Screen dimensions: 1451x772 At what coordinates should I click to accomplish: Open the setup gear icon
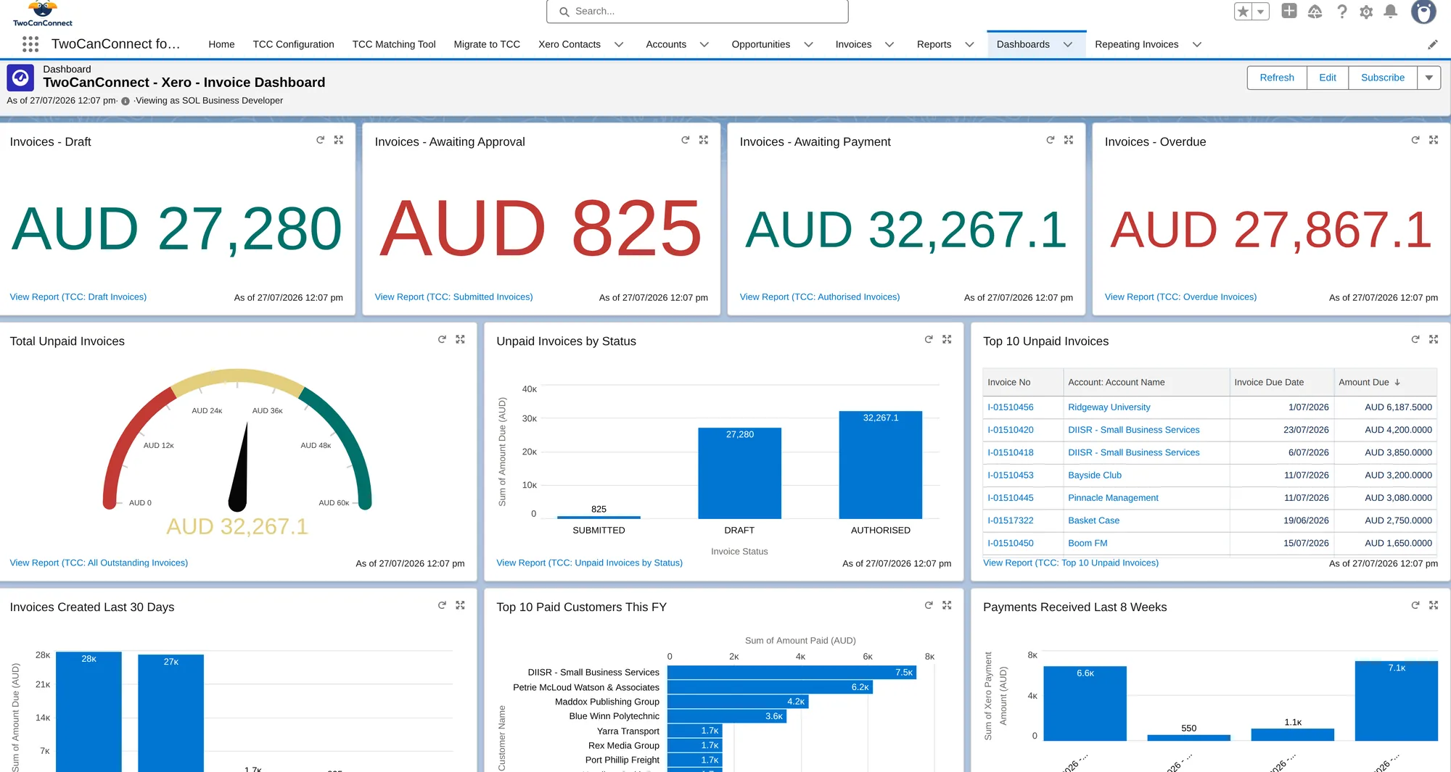coord(1366,12)
